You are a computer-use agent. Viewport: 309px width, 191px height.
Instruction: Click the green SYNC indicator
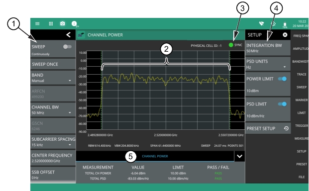(231, 45)
